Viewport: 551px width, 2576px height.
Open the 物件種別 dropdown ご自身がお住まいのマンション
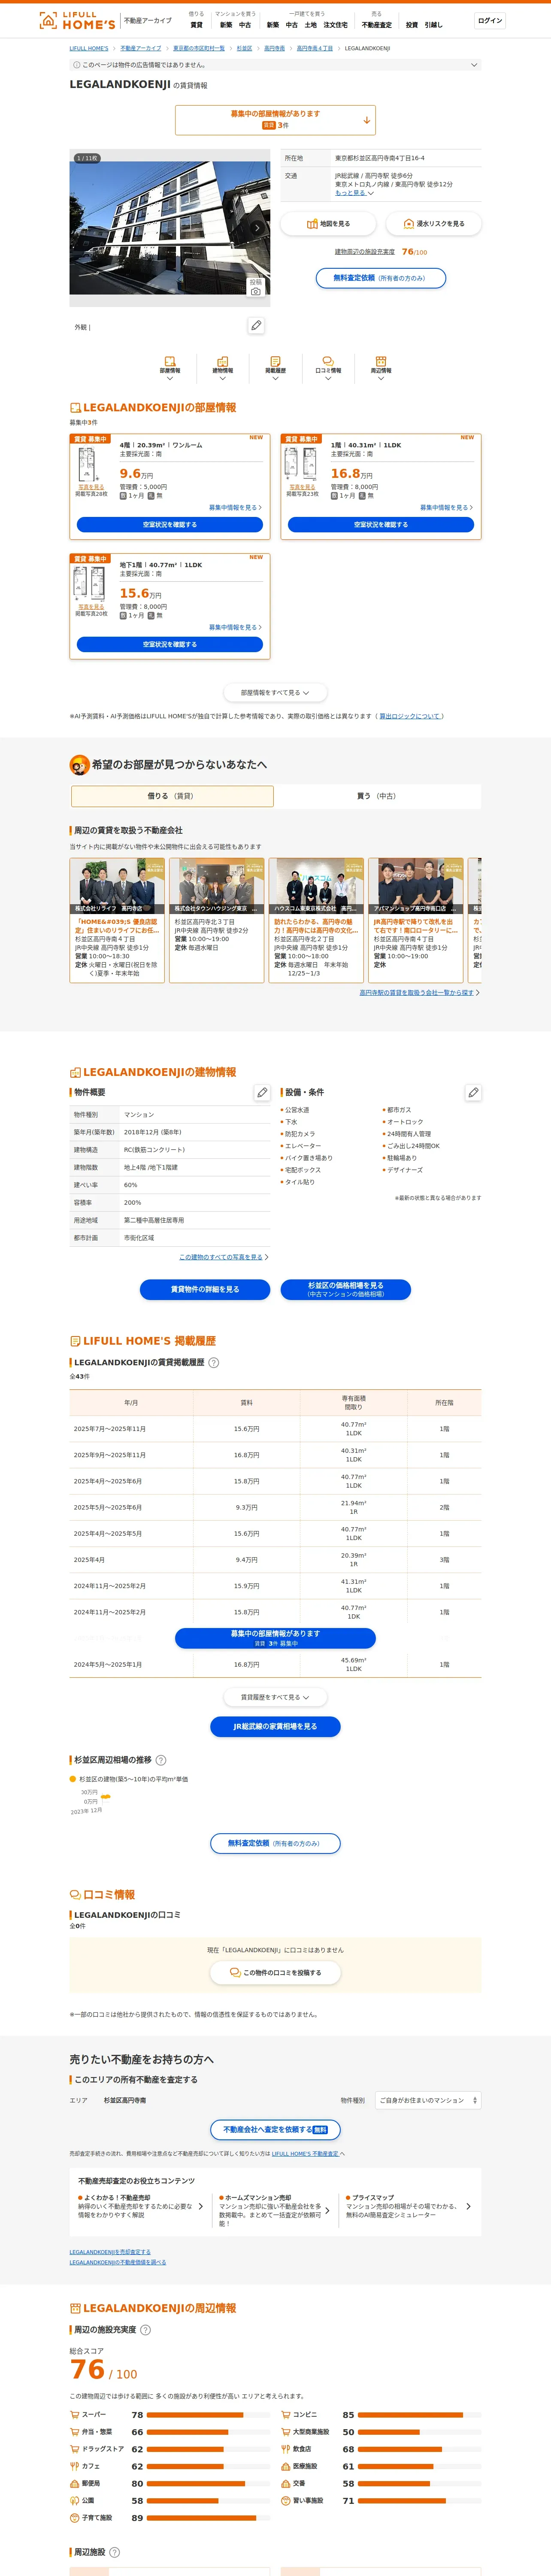click(428, 2100)
